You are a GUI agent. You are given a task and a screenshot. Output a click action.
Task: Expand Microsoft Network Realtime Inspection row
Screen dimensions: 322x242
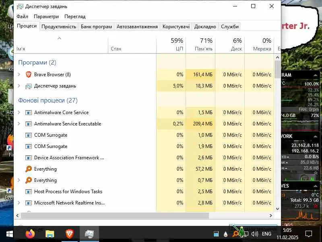[19, 203]
